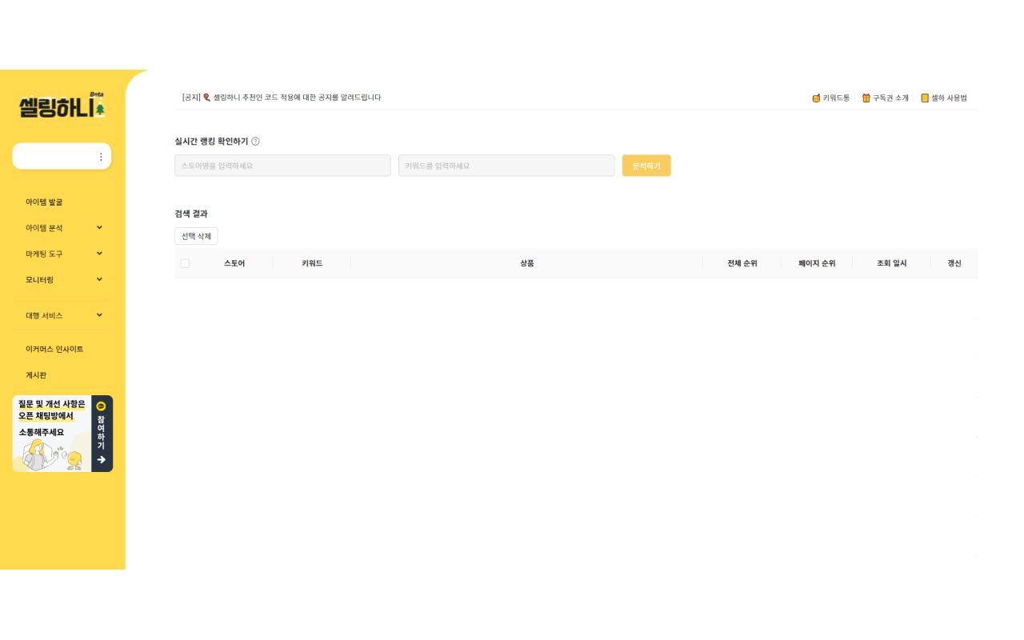This screenshot has height=640, width=1024.
Task: Expand the 대행 서비스 submenu chevron
Action: (99, 314)
